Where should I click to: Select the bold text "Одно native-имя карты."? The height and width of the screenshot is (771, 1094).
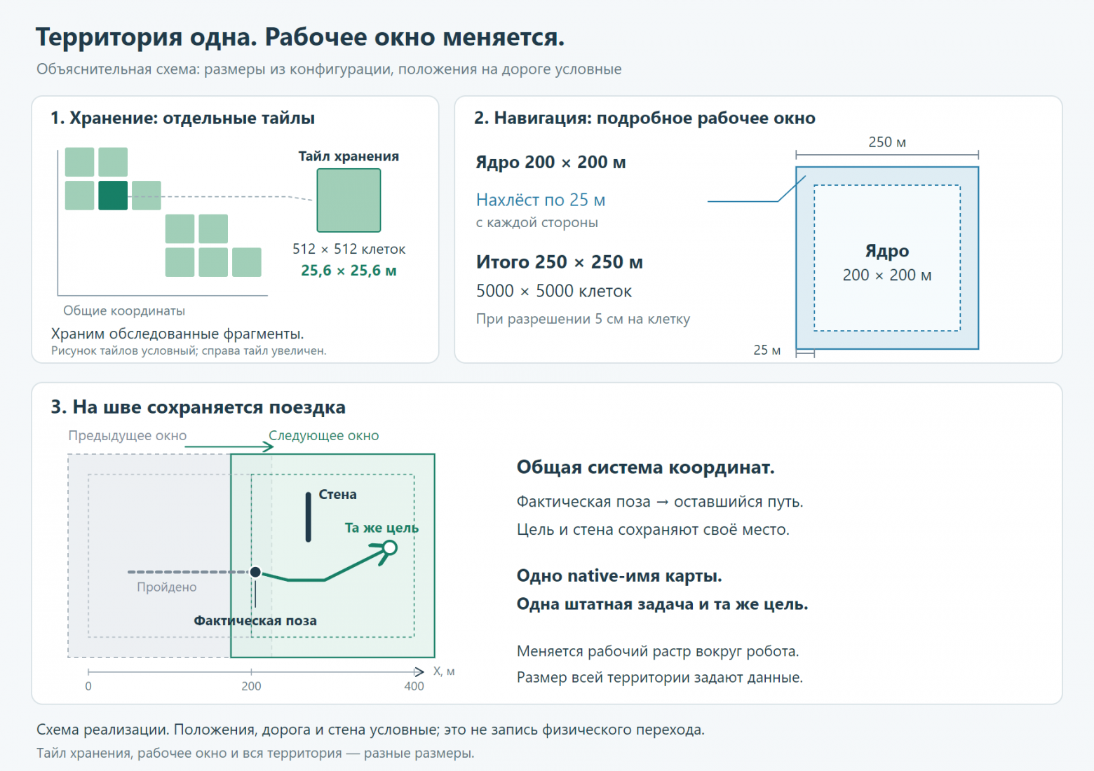pos(619,576)
